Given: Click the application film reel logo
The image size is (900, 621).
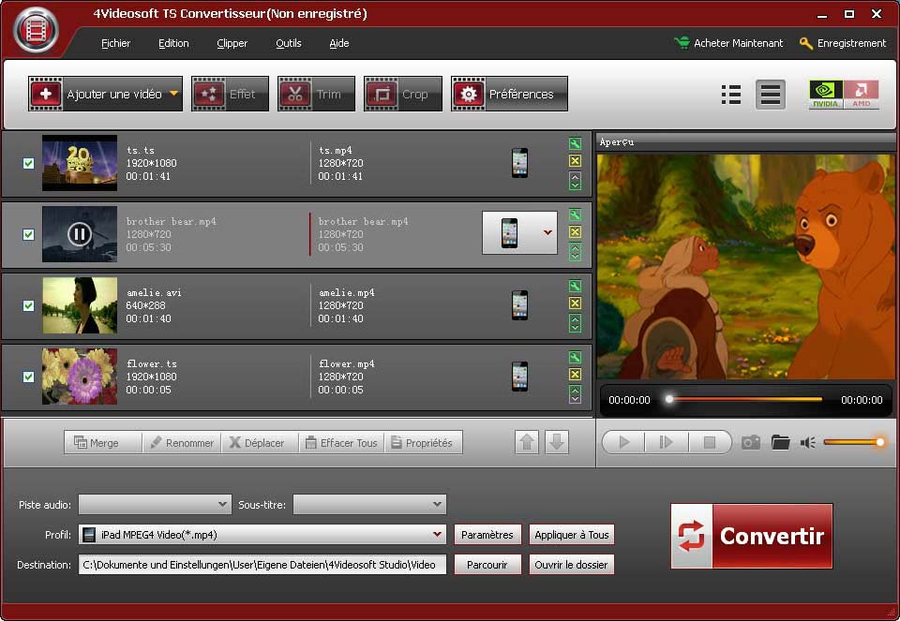Looking at the screenshot, I should click(x=36, y=30).
